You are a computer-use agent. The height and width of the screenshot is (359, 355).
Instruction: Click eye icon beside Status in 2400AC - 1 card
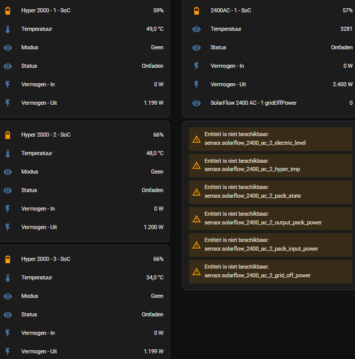click(x=197, y=48)
